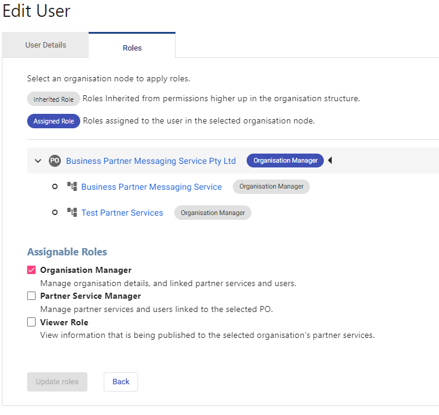
Task: Open Business Partner Messaging Service Pty Ltd link
Action: (x=151, y=161)
